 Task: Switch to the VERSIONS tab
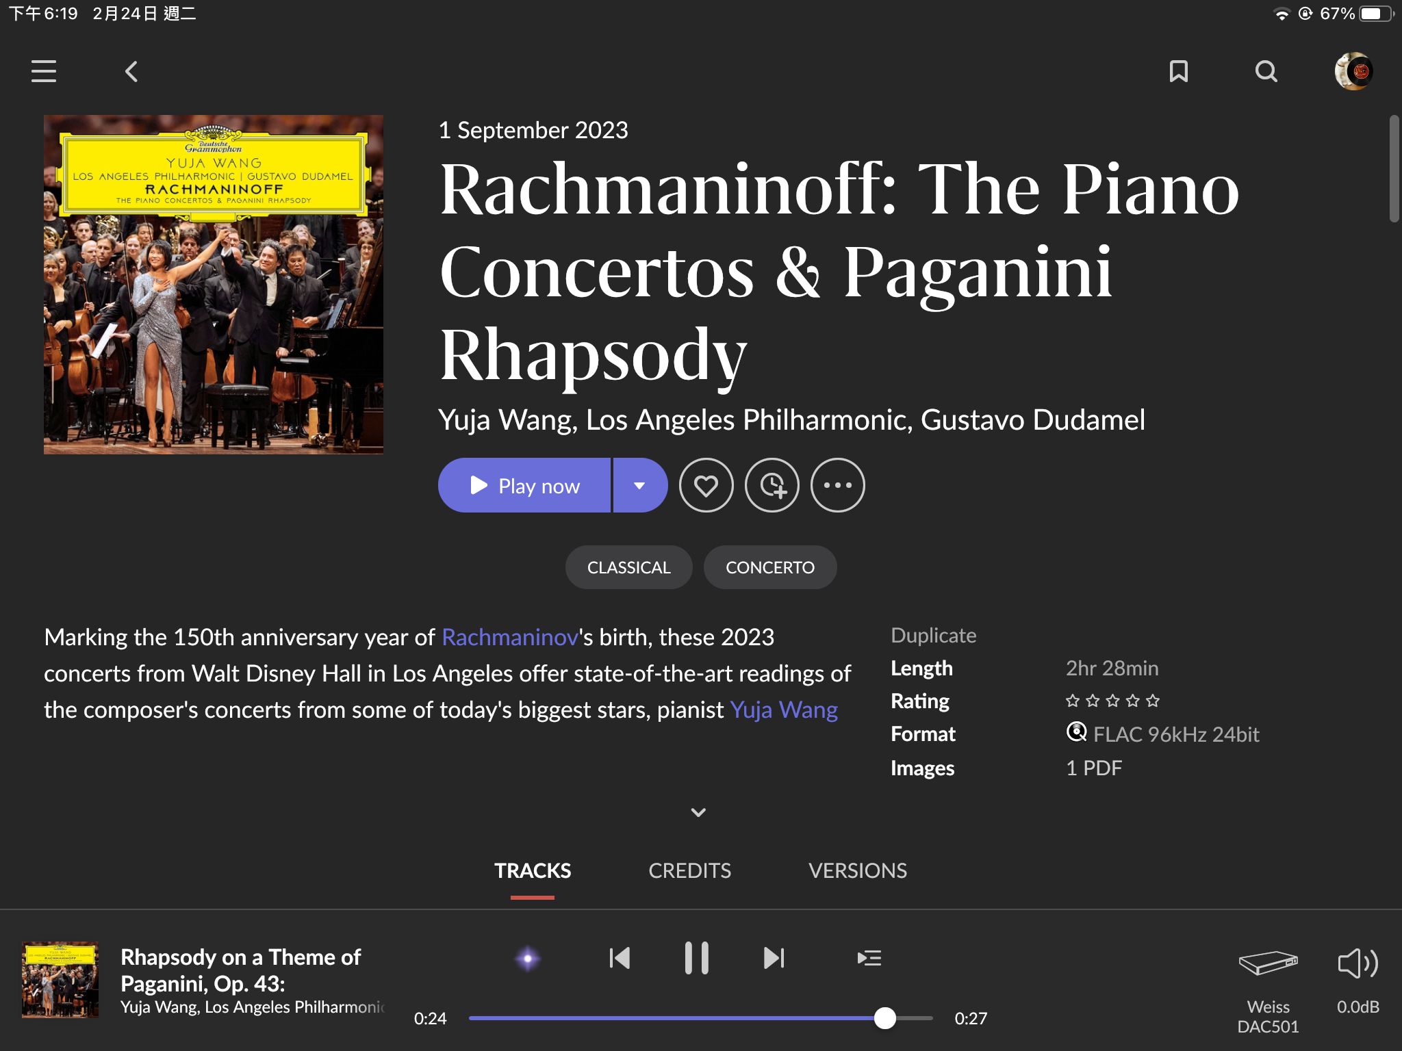click(x=858, y=870)
